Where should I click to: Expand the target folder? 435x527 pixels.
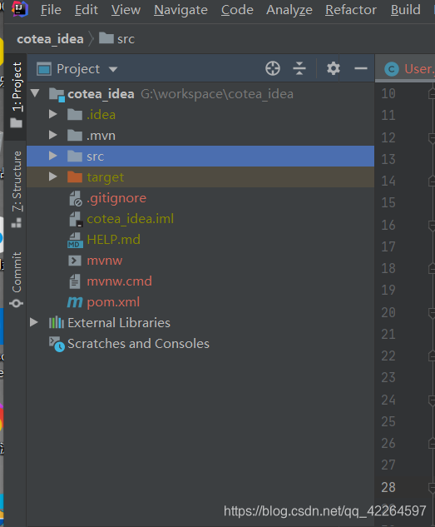point(52,176)
